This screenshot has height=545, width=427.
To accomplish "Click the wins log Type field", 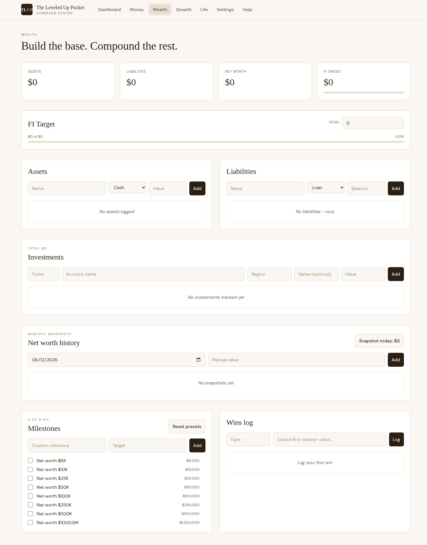I will (248, 439).
